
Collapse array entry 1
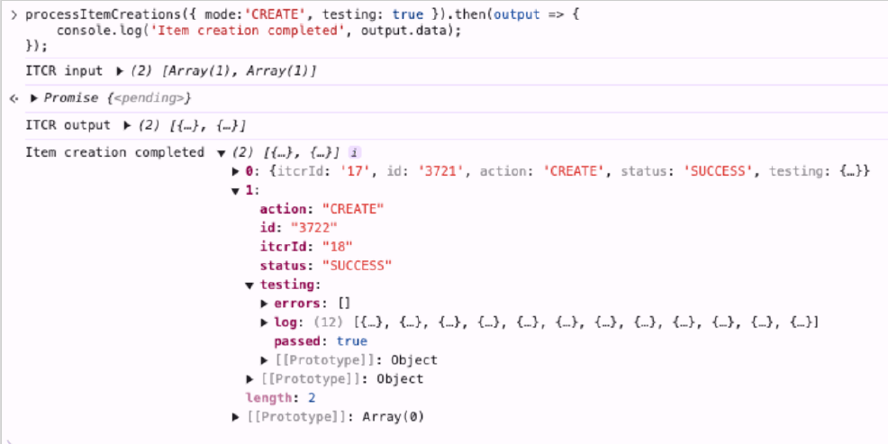pyautogui.click(x=236, y=191)
